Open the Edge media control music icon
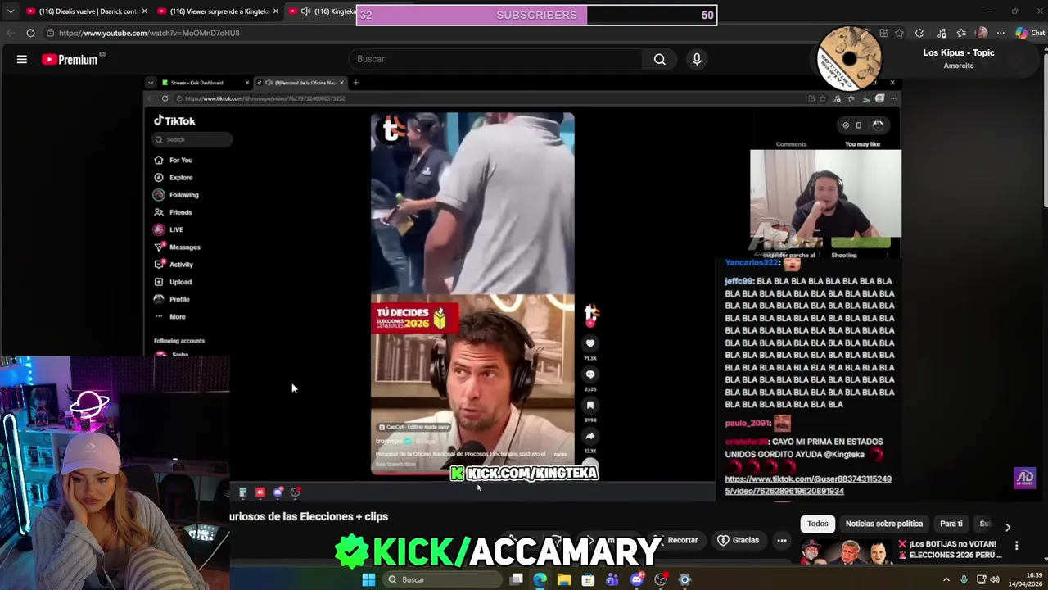Viewport: 1048px width, 590px height. point(942,33)
